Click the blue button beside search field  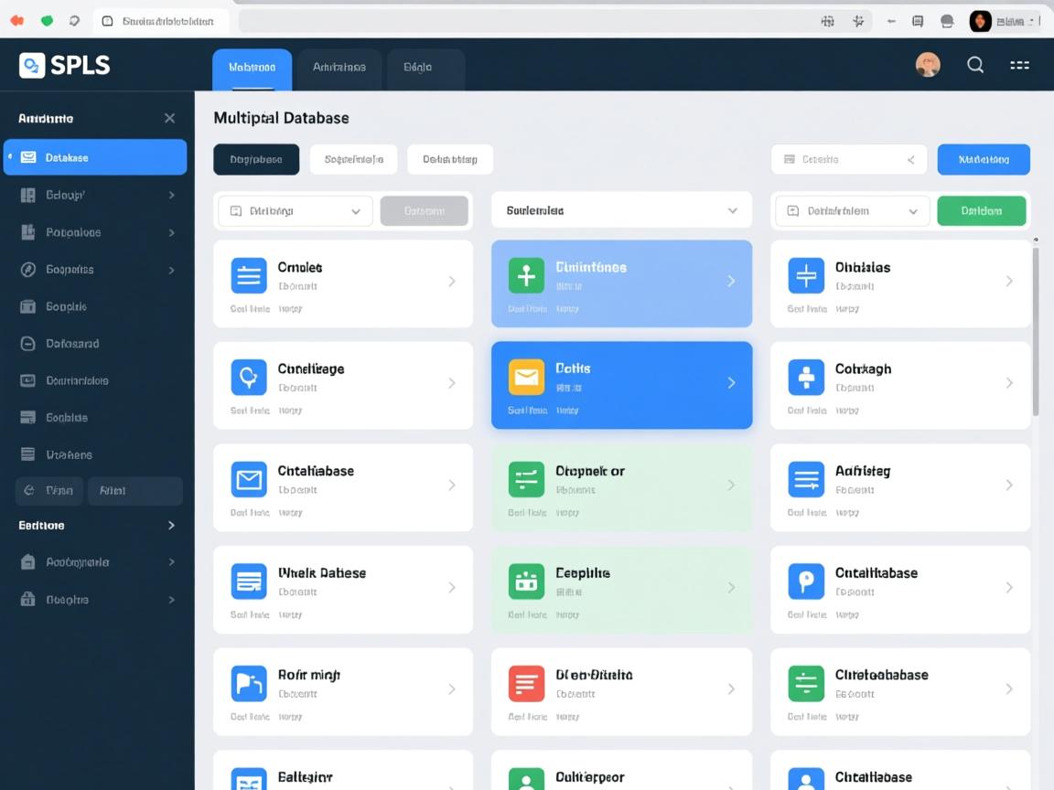tap(984, 159)
